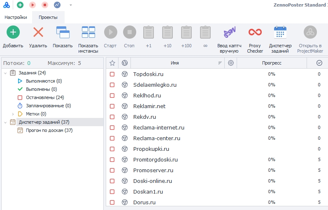The image size is (328, 210).
Task: Select Выполнены (0) tree item
Action: 42,89
